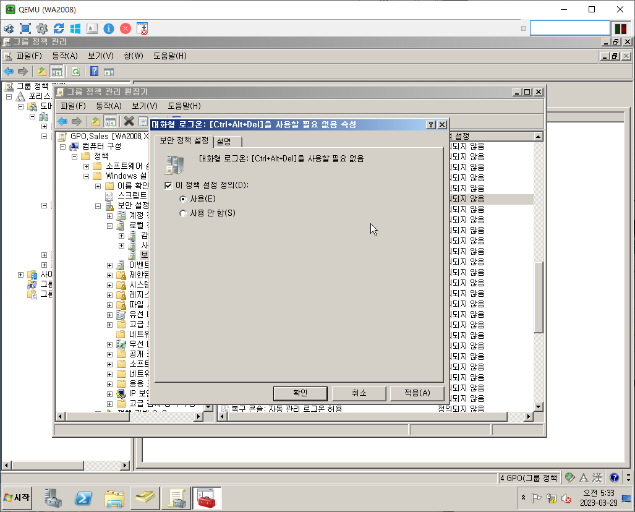Image resolution: width=635 pixels, height=512 pixels.
Task: Open 도움말(H) menu in the policy editor window
Action: coord(184,106)
